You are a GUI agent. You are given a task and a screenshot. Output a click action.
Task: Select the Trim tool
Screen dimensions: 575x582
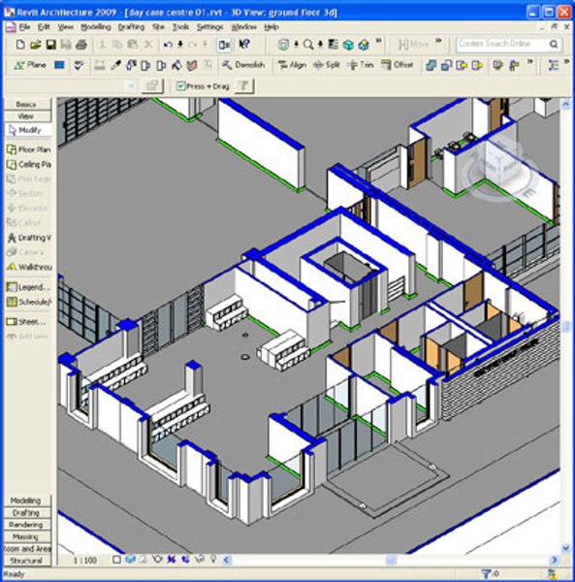pyautogui.click(x=361, y=65)
